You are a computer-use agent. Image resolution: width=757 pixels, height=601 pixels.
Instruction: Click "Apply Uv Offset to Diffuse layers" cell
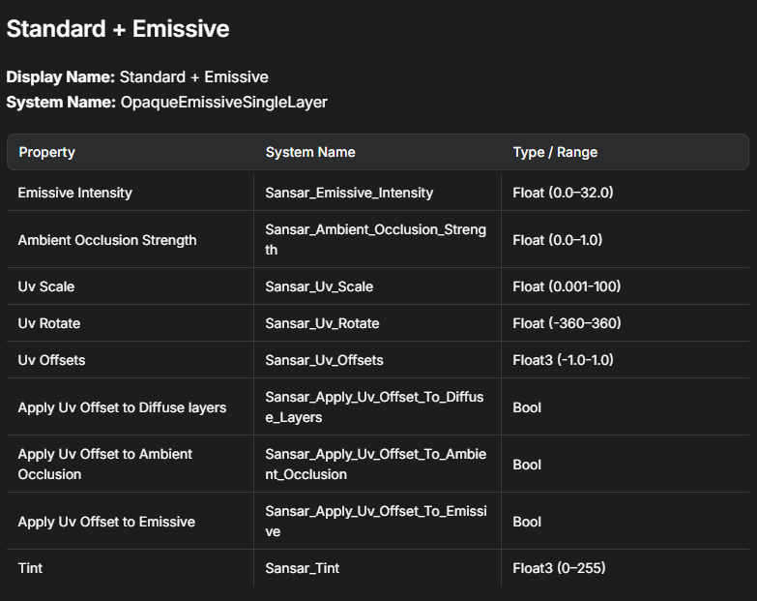pyautogui.click(x=122, y=407)
